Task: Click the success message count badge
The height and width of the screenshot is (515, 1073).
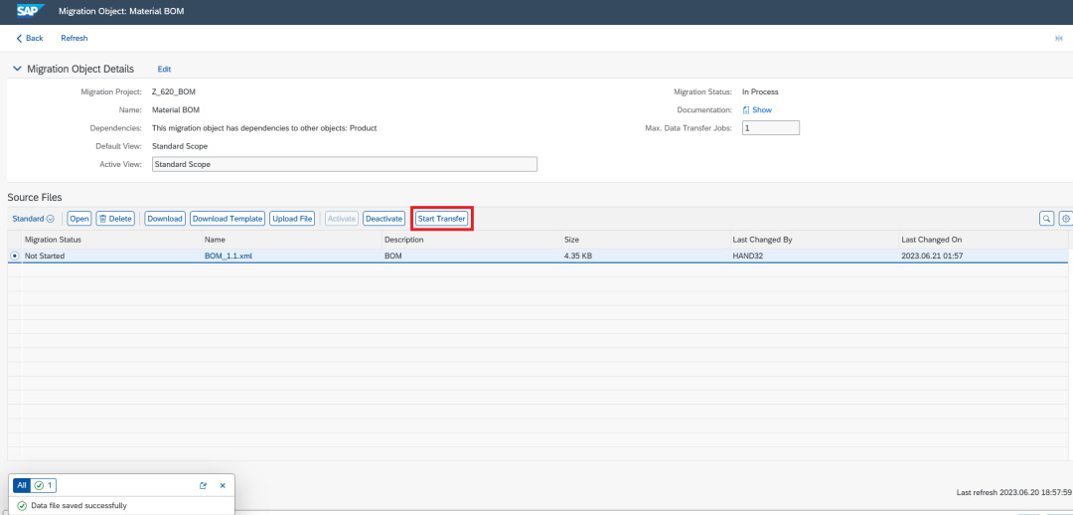Action: click(x=44, y=485)
